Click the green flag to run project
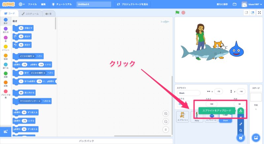 tap(178, 12)
